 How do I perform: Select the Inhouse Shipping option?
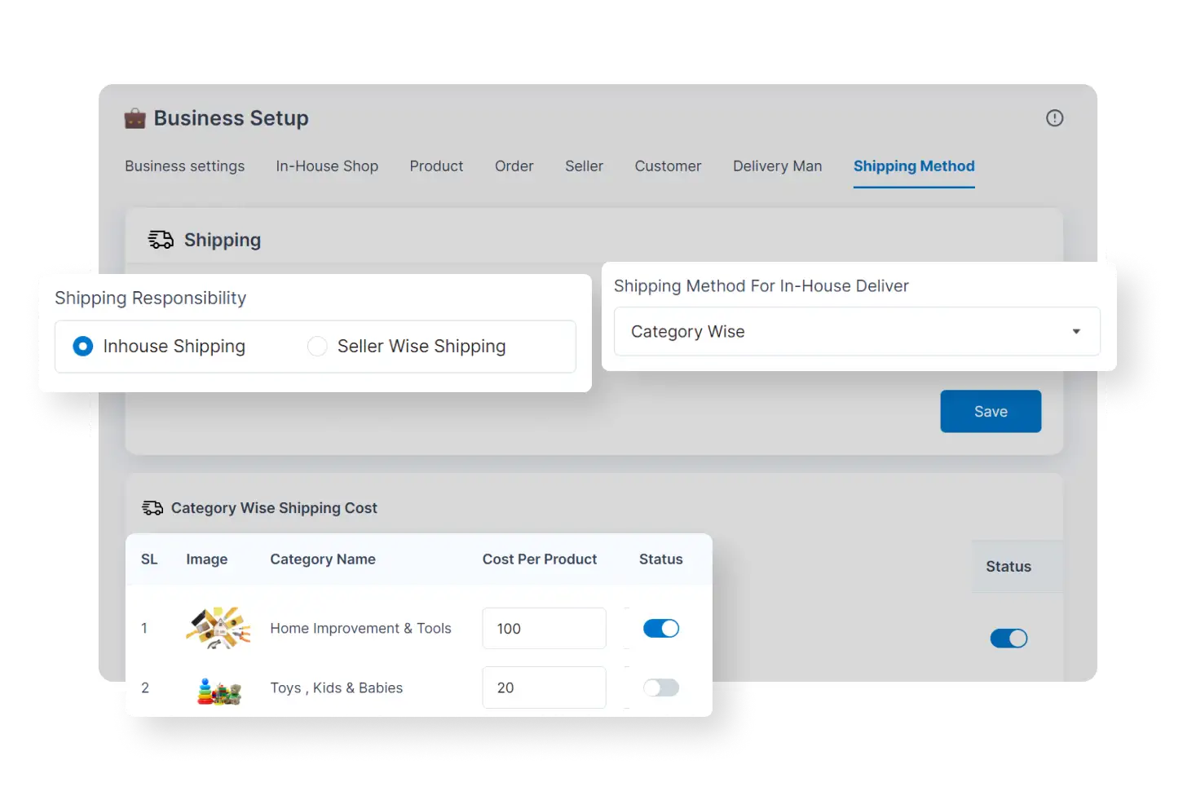(x=82, y=346)
